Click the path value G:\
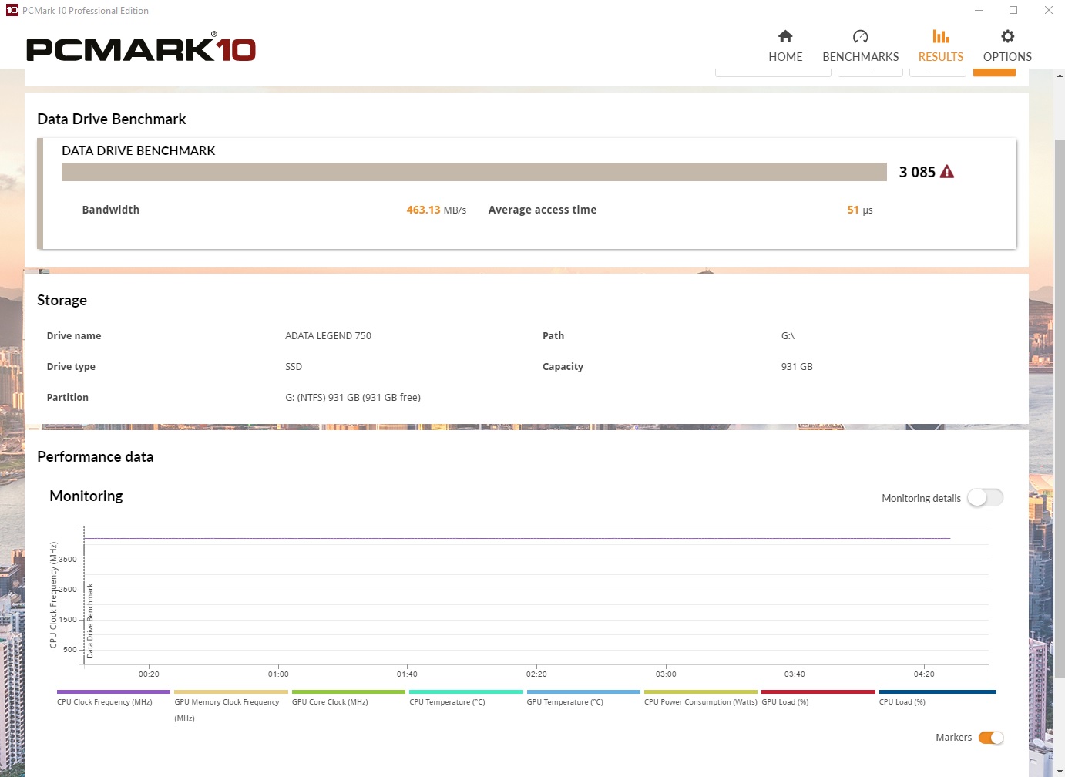This screenshot has height=777, width=1065. [x=788, y=335]
